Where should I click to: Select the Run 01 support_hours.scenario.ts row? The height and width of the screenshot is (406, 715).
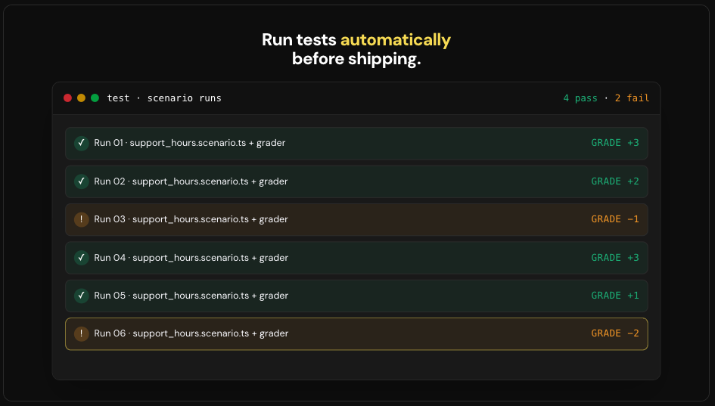pos(356,143)
